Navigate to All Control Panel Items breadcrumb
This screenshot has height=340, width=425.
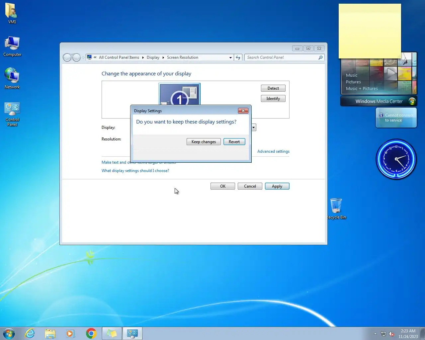click(119, 57)
